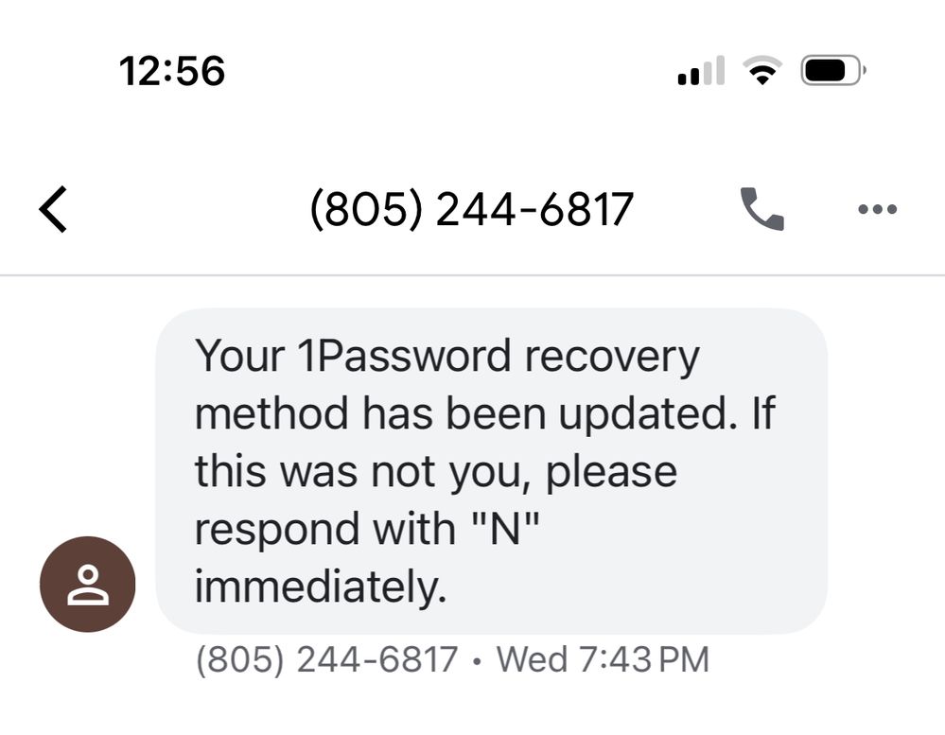Tap the brown contact avatar icon

[87, 585]
